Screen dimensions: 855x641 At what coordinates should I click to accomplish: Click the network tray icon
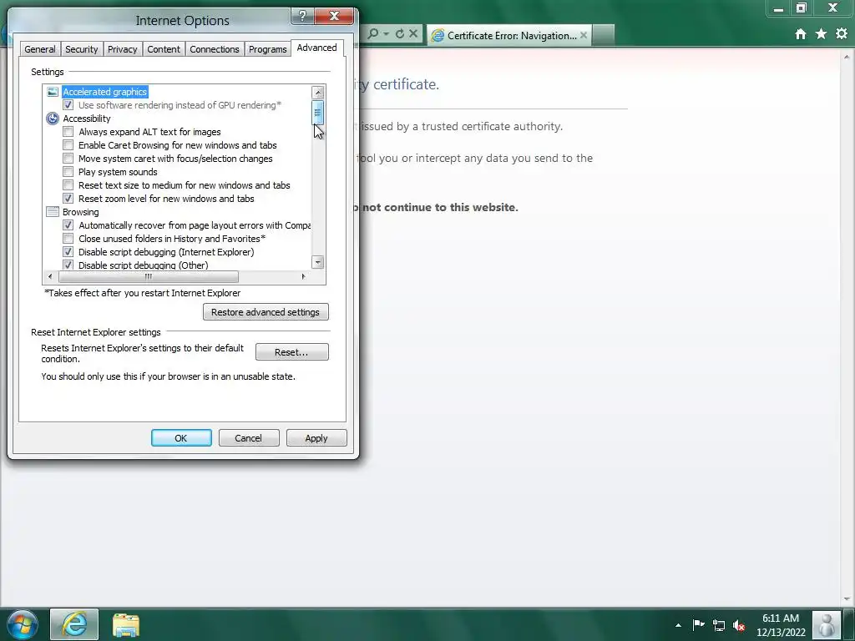coord(719,625)
